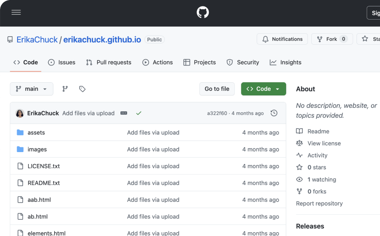The image size is (380, 236).
Task: View branches via the branch icon
Action: [x=65, y=89]
